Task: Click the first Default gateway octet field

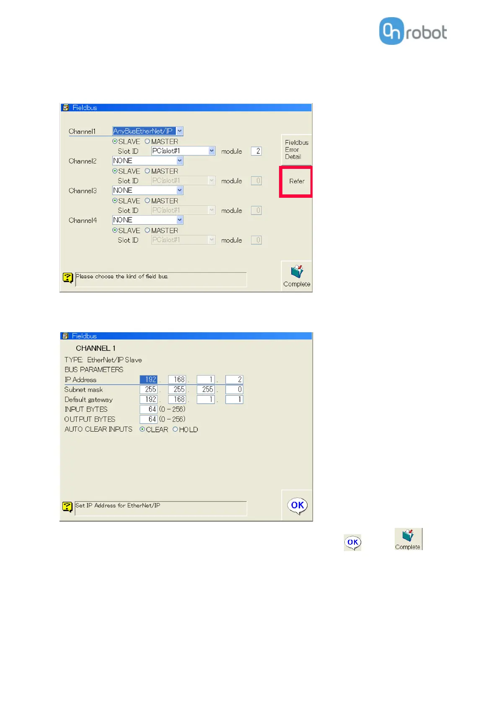Action: click(x=149, y=400)
